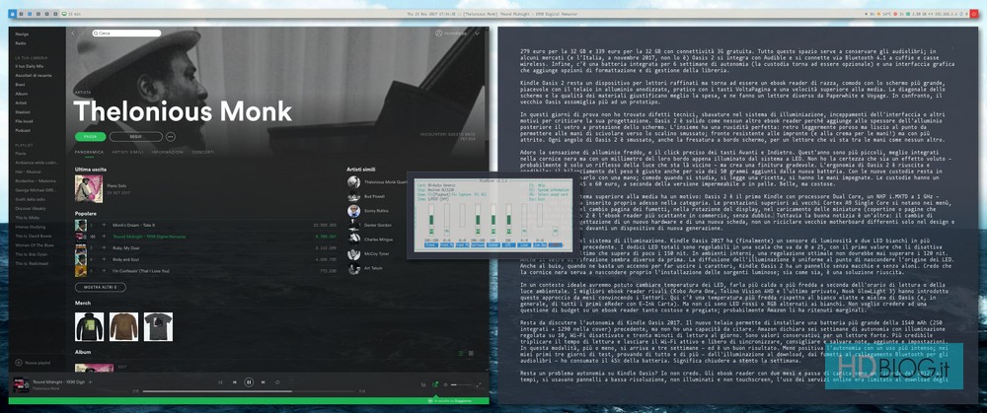Open the three-dot more options circle

tap(171, 136)
